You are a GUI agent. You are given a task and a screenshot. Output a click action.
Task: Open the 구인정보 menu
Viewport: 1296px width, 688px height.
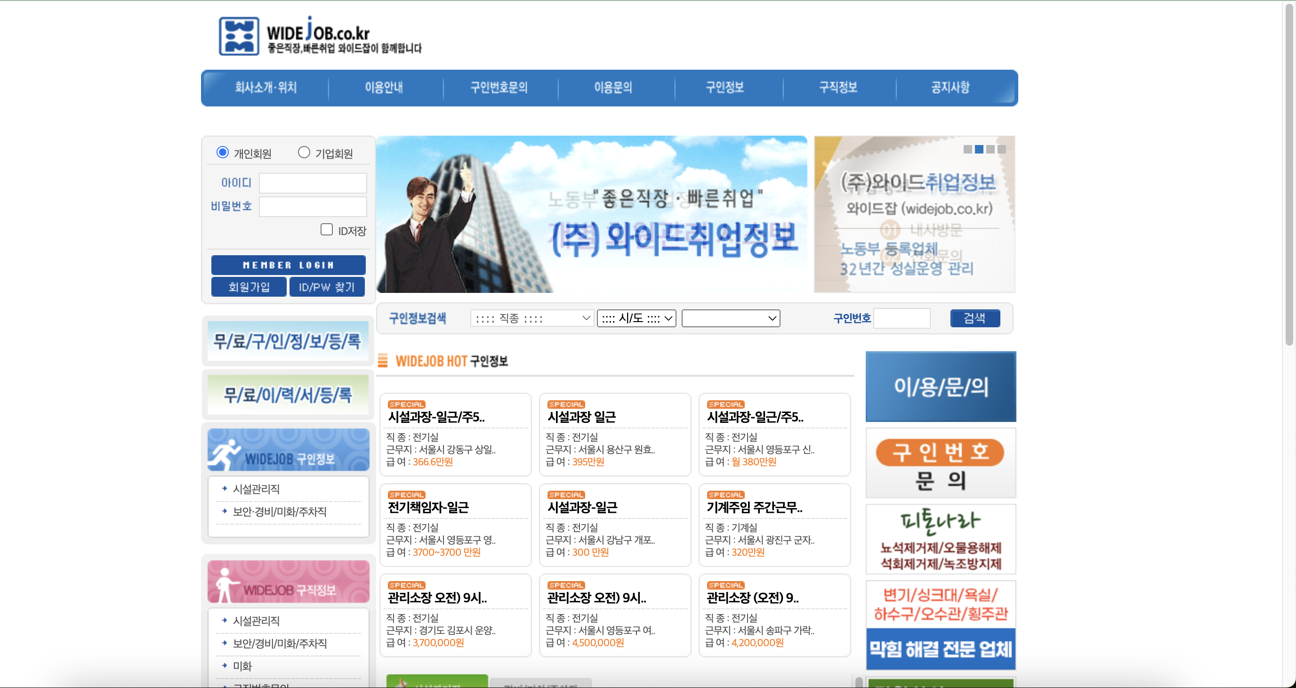[x=725, y=88]
